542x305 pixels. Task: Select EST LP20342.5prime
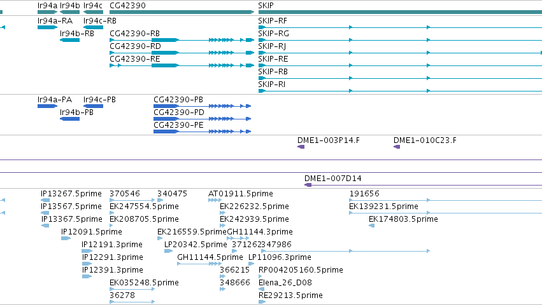[168, 251]
